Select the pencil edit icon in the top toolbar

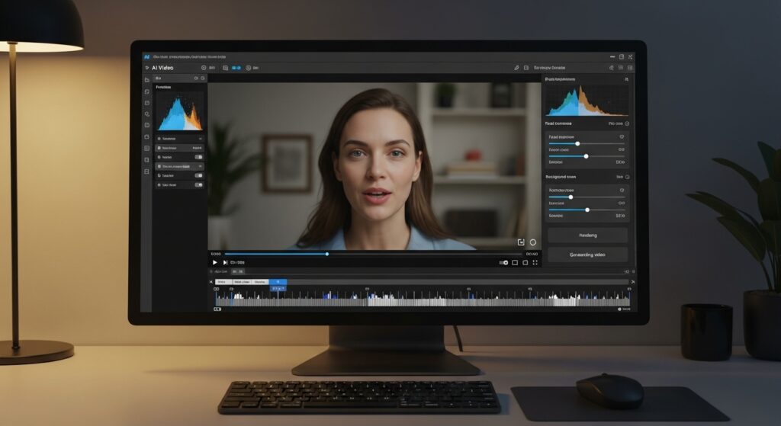pyautogui.click(x=516, y=68)
